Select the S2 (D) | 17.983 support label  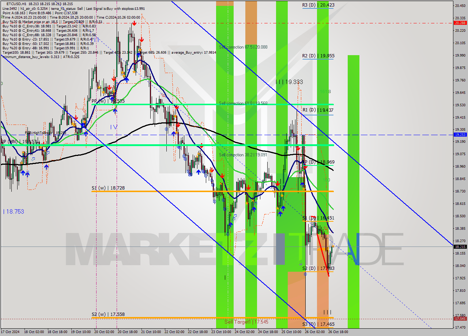click(x=318, y=268)
